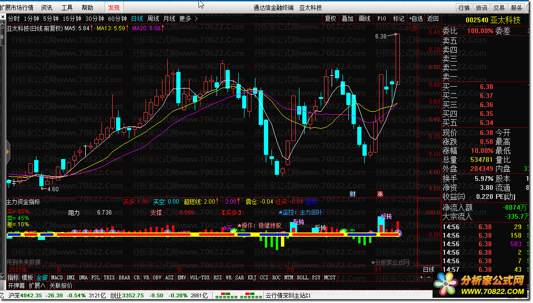Add stock via +自选 button
The image size is (533, 303).
416,18
